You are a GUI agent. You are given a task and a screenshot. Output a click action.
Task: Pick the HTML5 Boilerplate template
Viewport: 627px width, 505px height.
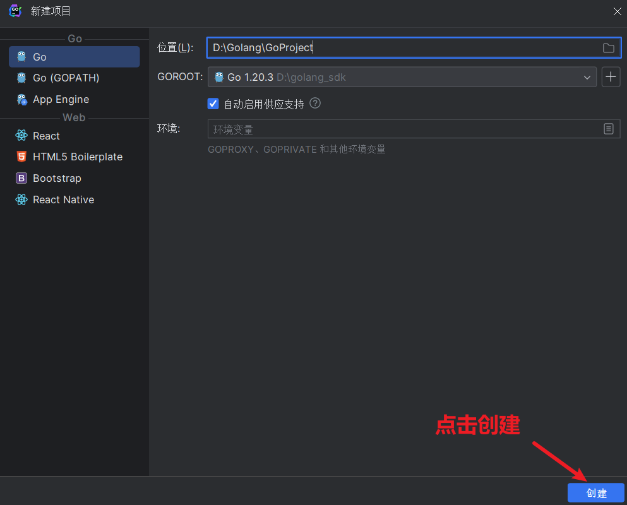(77, 157)
